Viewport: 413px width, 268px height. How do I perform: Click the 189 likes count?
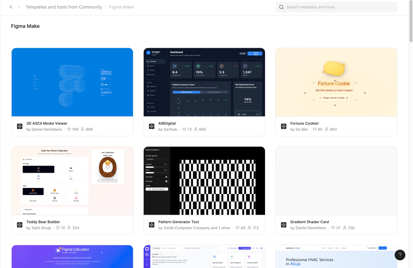coord(75,129)
